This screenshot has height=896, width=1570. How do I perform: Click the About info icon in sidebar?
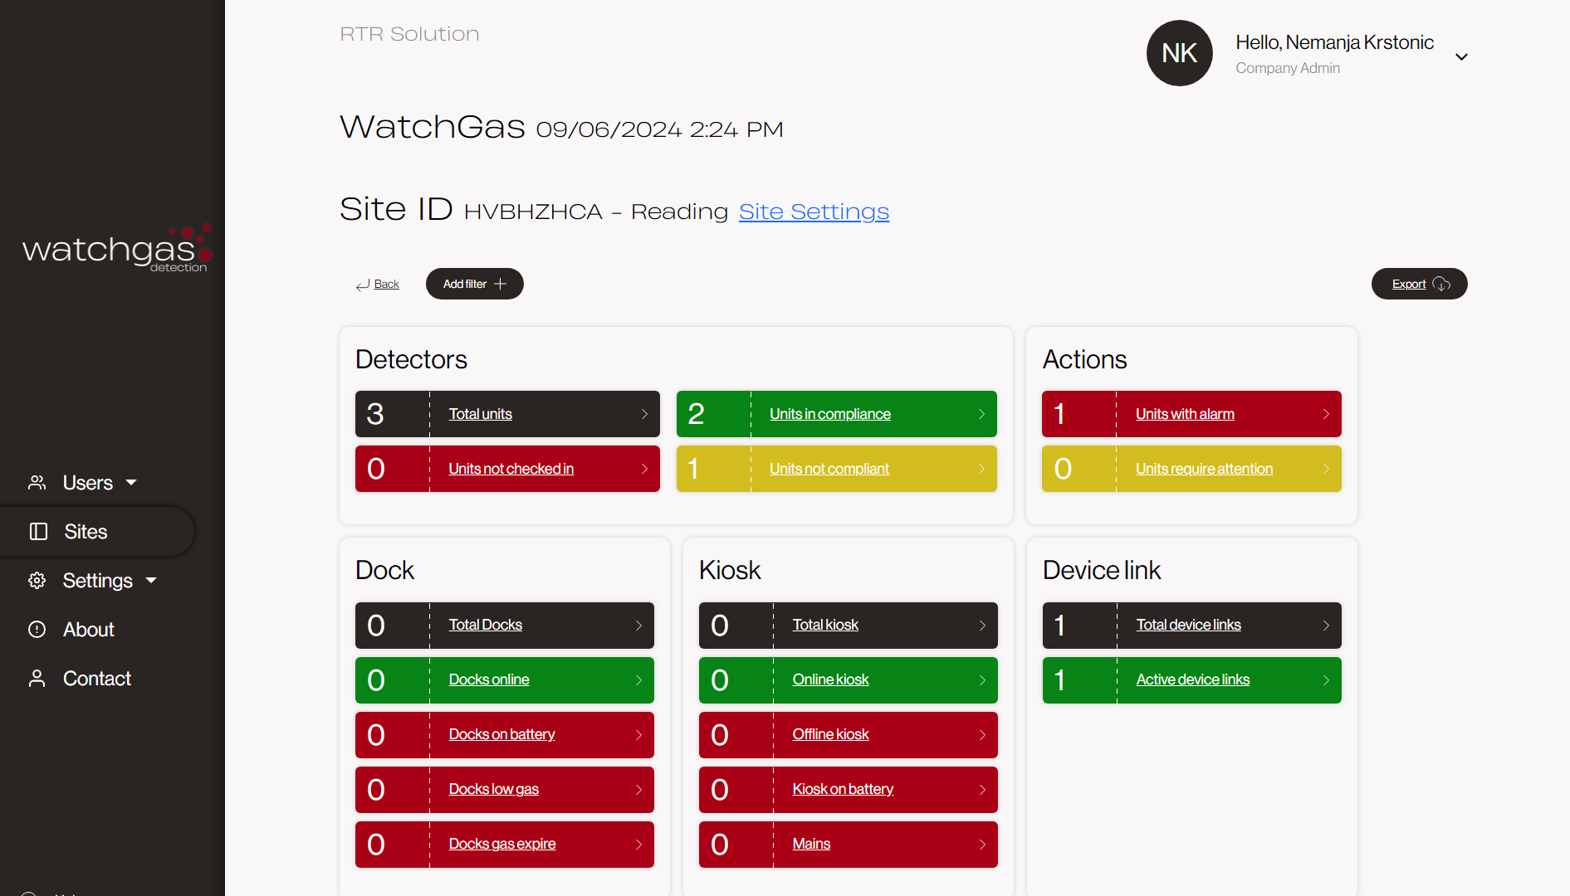pos(37,630)
